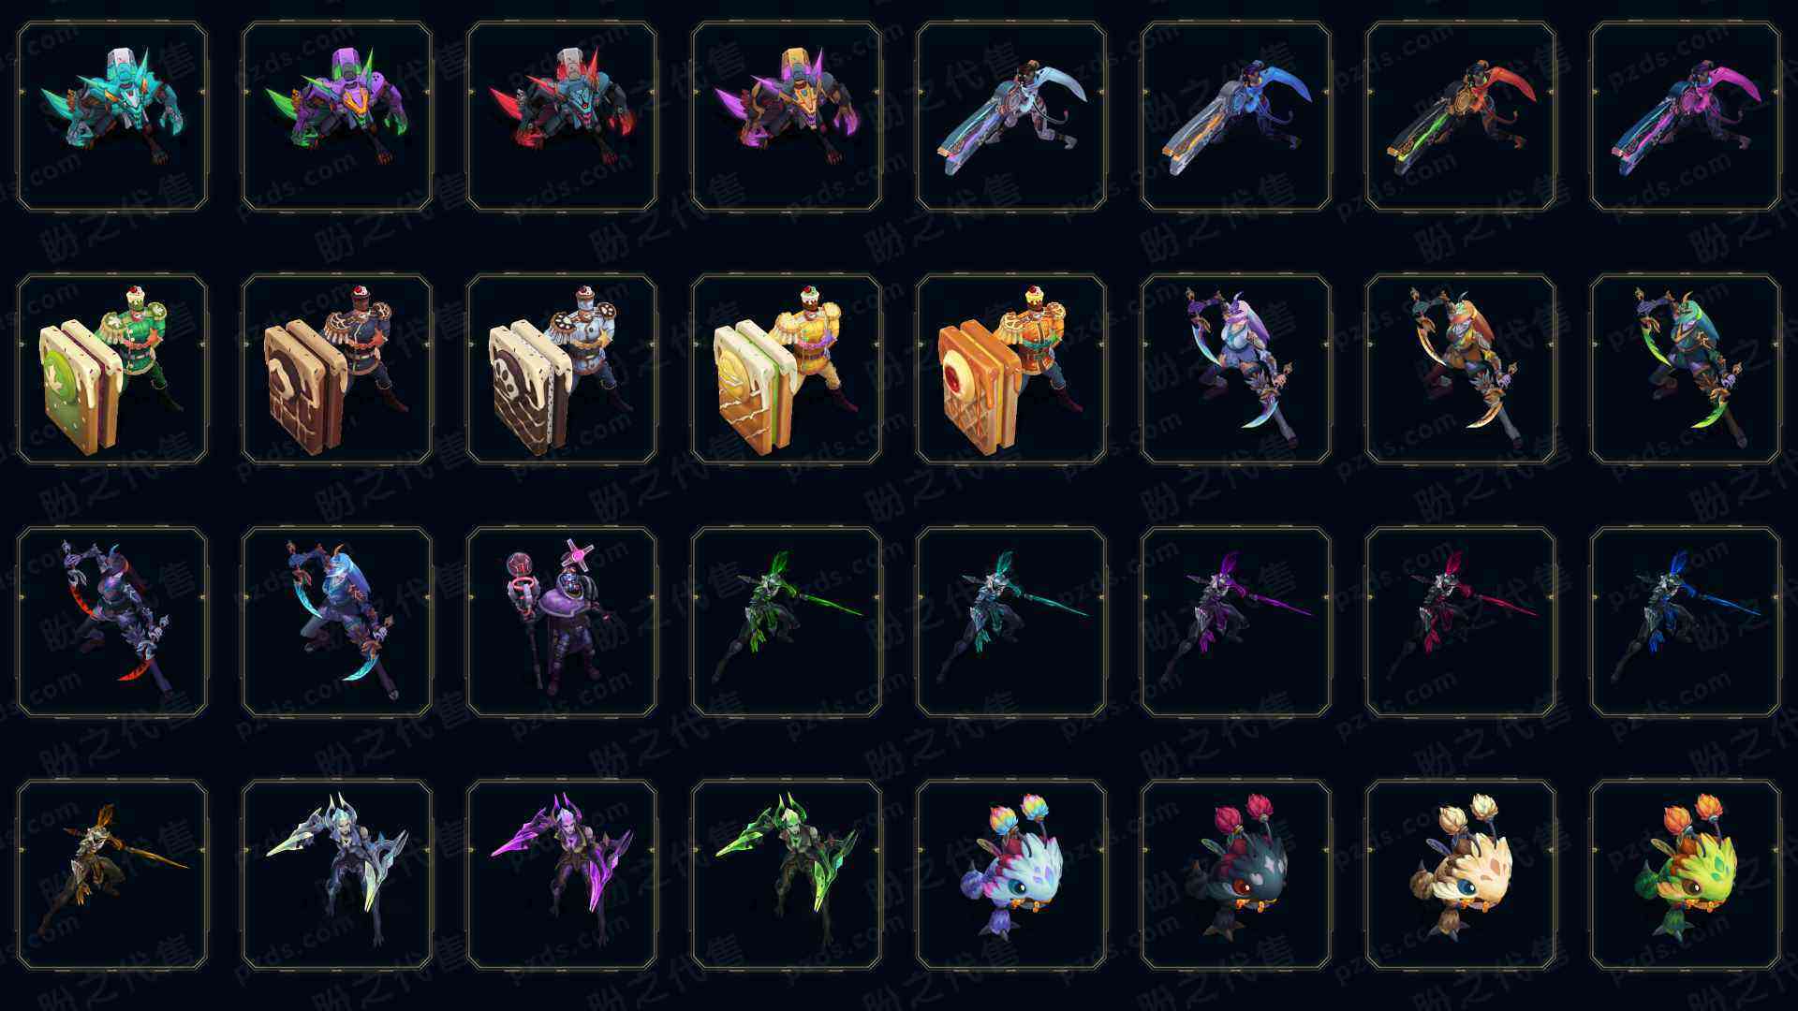Select the white-haired dual-blade archer skin

point(1236,369)
